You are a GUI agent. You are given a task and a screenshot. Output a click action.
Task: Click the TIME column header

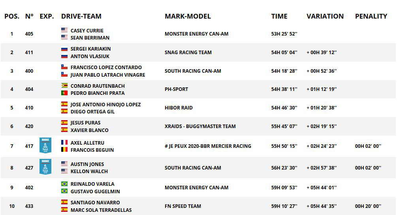279,16
